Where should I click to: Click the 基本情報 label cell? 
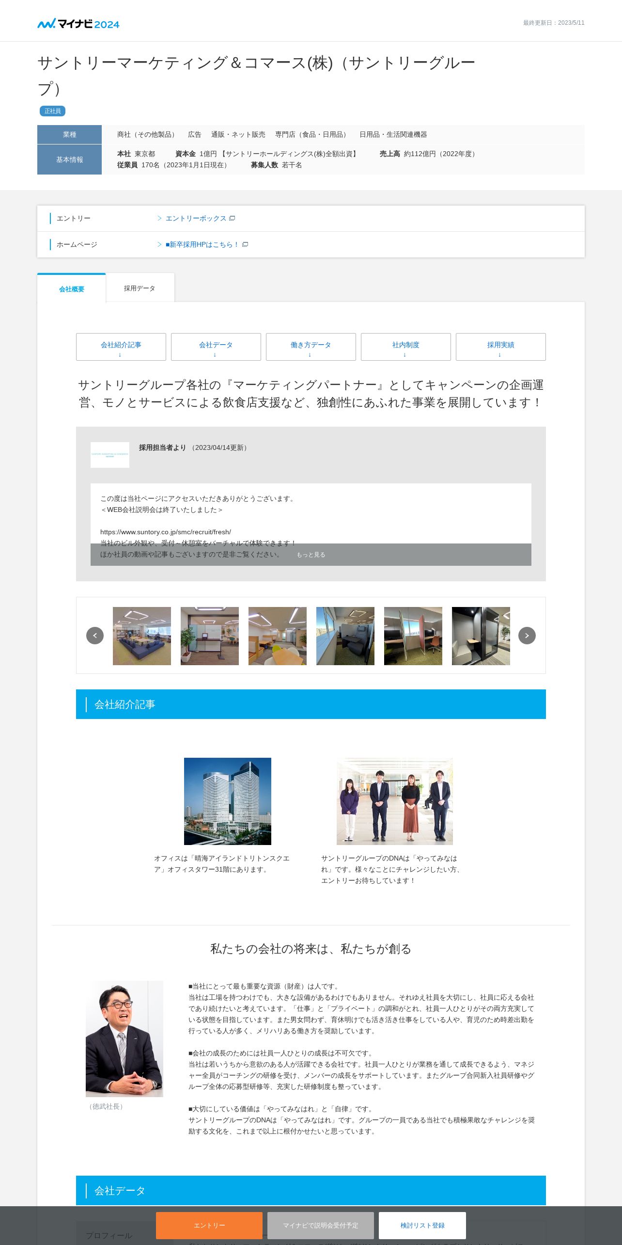[69, 160]
